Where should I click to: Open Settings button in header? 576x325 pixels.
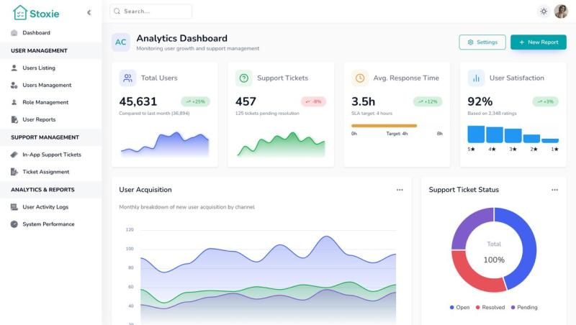tap(482, 42)
